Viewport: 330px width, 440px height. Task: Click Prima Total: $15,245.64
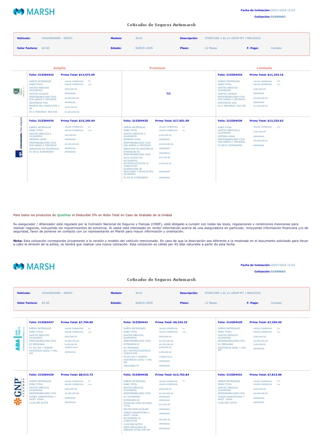(78, 121)
